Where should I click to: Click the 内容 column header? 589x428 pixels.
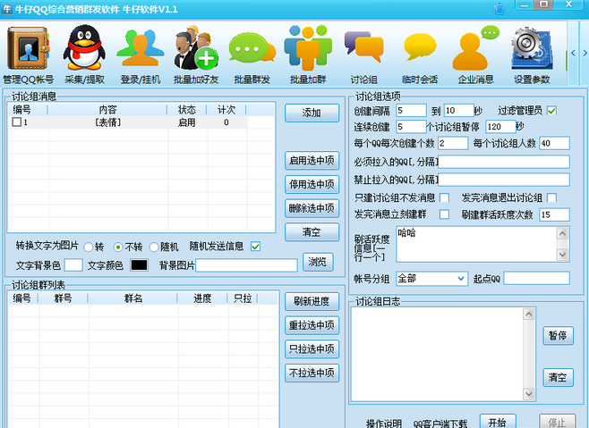[107, 110]
